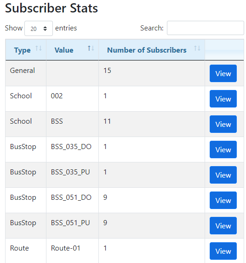View subscribers for School 002
246x263 pixels.
coord(223,99)
